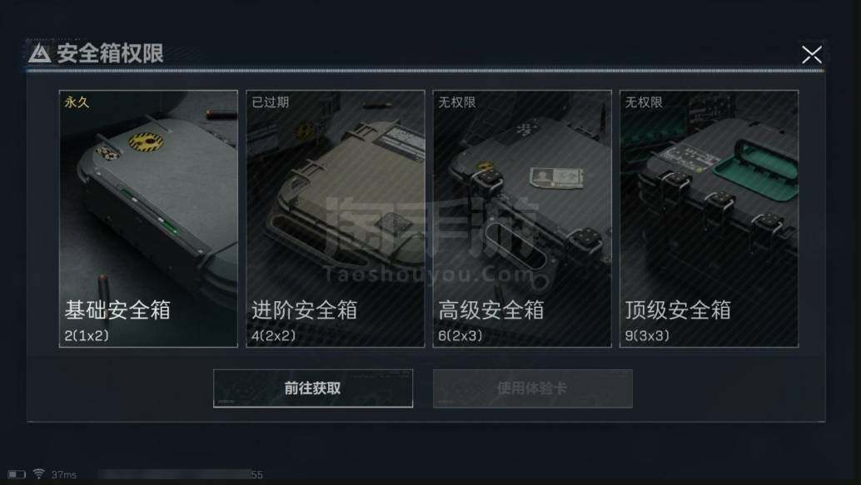Click the 9(3x3) capacity text
This screenshot has height=485, width=861.
[647, 335]
